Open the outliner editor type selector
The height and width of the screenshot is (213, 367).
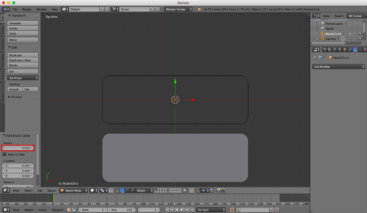tap(316, 16)
